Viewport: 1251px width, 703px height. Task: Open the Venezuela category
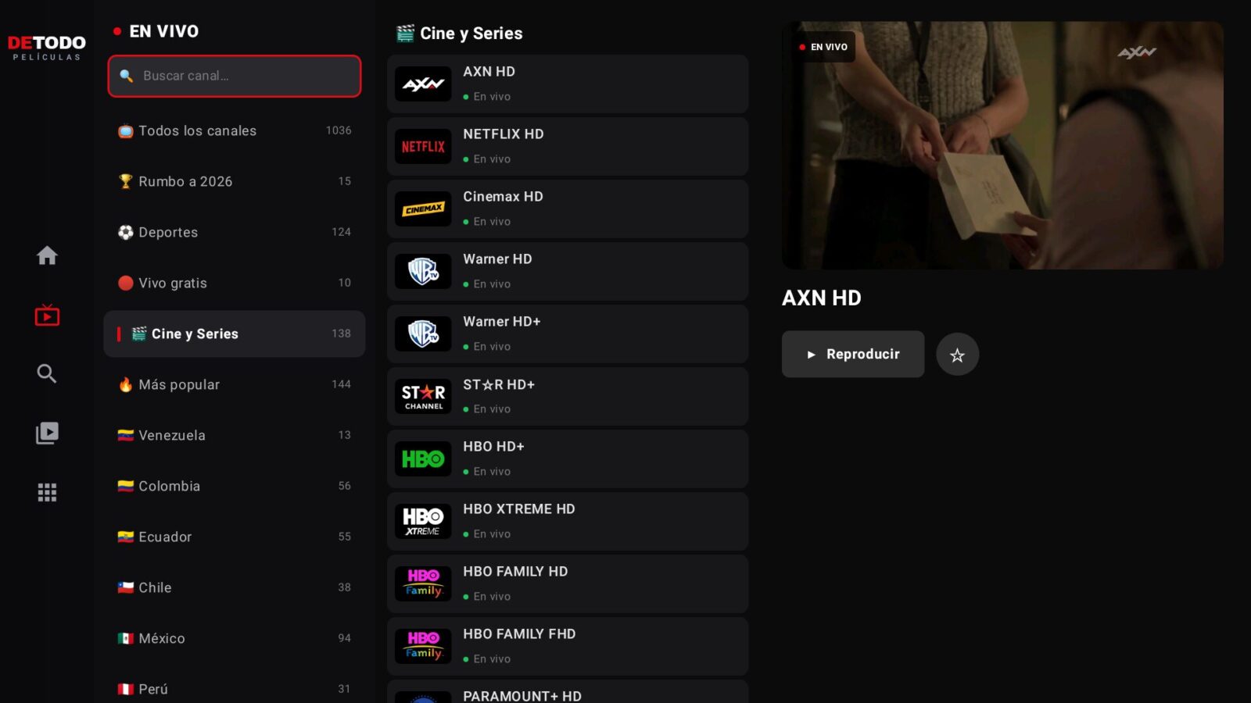(235, 435)
